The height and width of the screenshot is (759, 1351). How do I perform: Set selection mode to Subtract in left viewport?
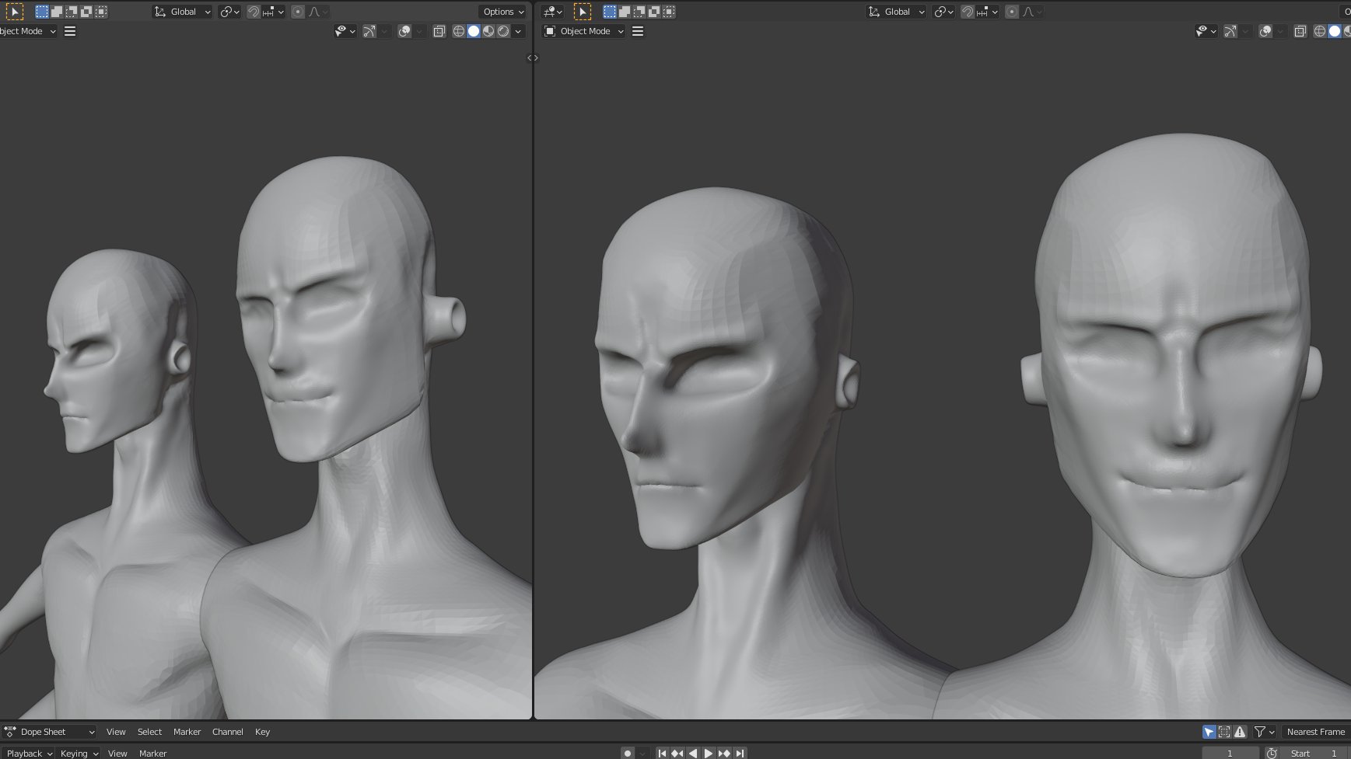click(72, 12)
